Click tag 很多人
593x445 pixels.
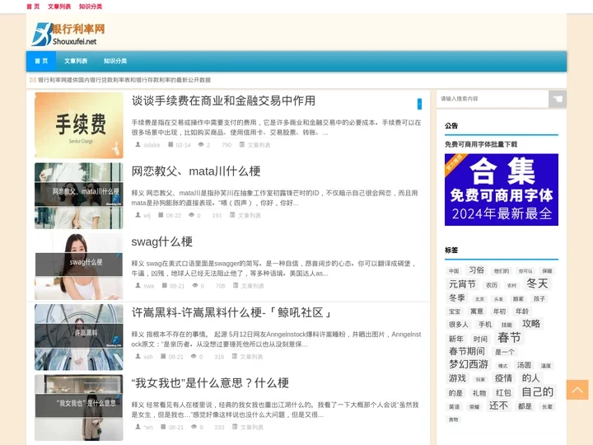459,325
